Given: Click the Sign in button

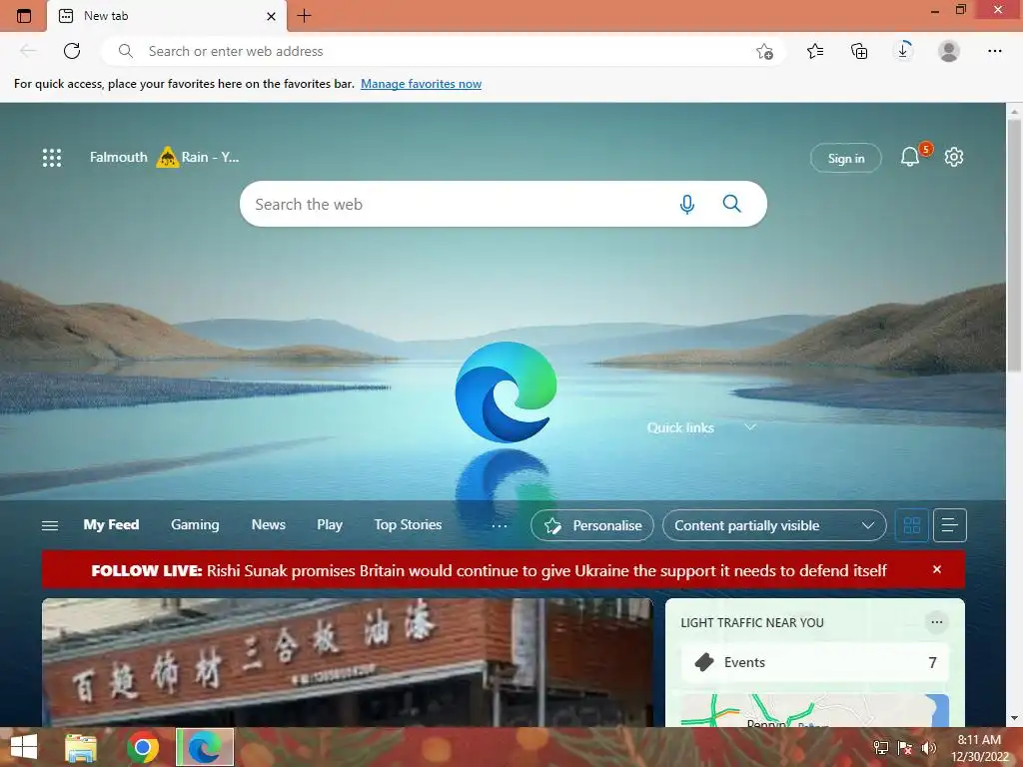Looking at the screenshot, I should 846,158.
